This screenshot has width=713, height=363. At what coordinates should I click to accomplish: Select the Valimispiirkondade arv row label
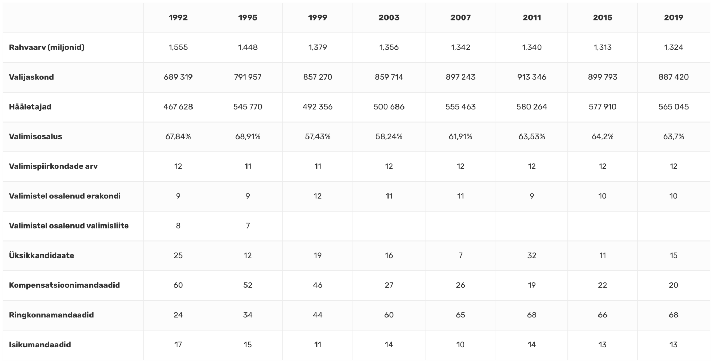pyautogui.click(x=53, y=166)
